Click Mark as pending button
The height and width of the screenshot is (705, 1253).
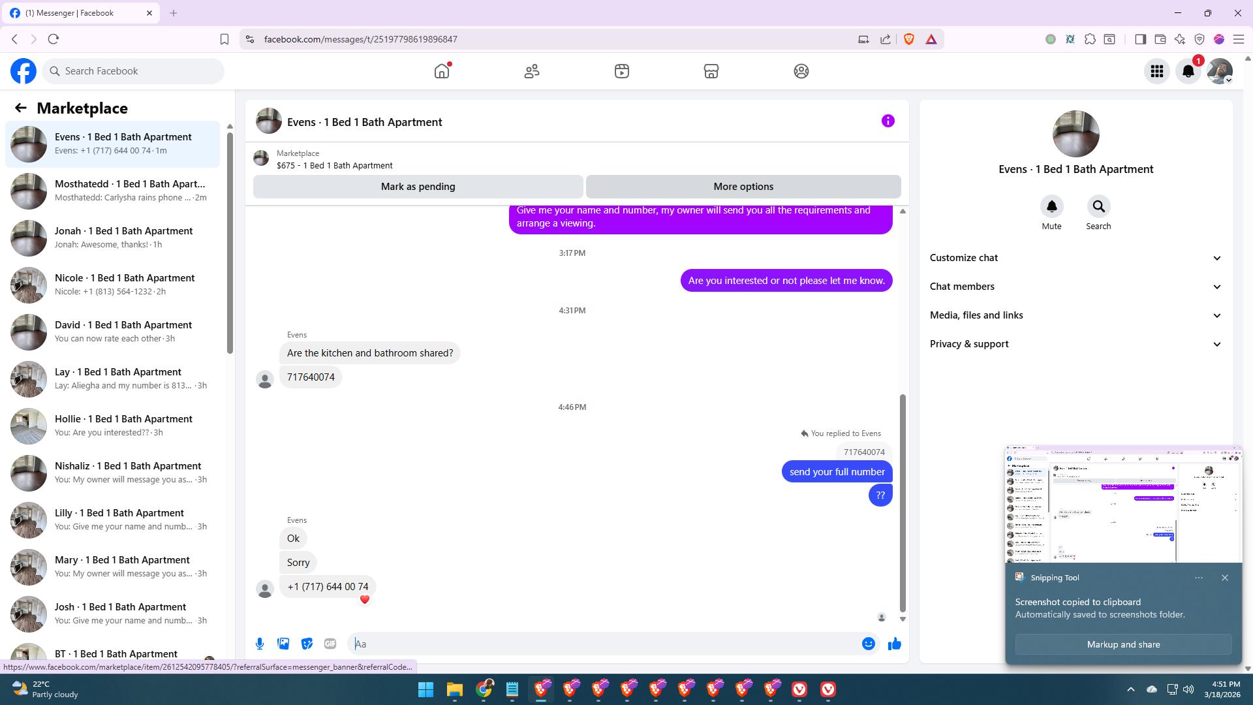pyautogui.click(x=418, y=187)
